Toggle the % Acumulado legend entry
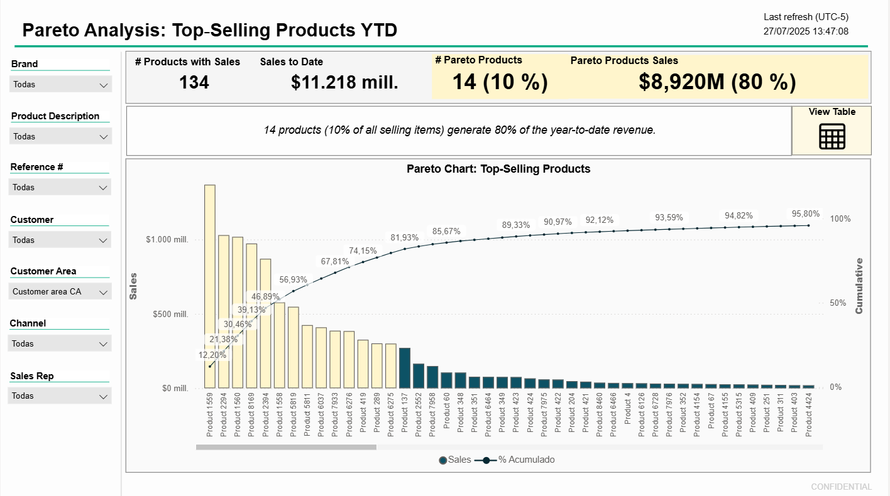 coord(527,459)
